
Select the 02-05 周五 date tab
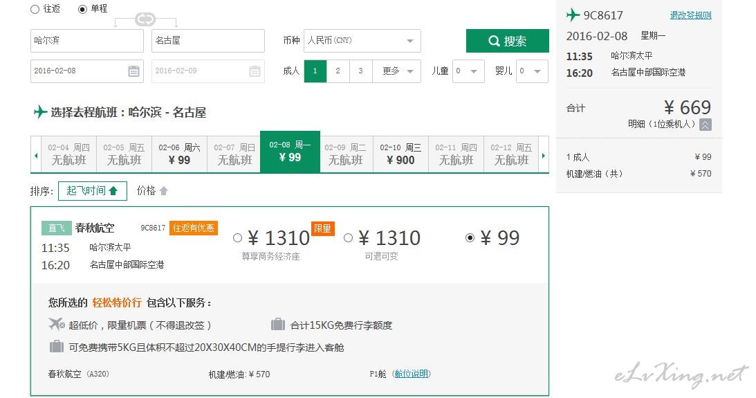click(124, 154)
